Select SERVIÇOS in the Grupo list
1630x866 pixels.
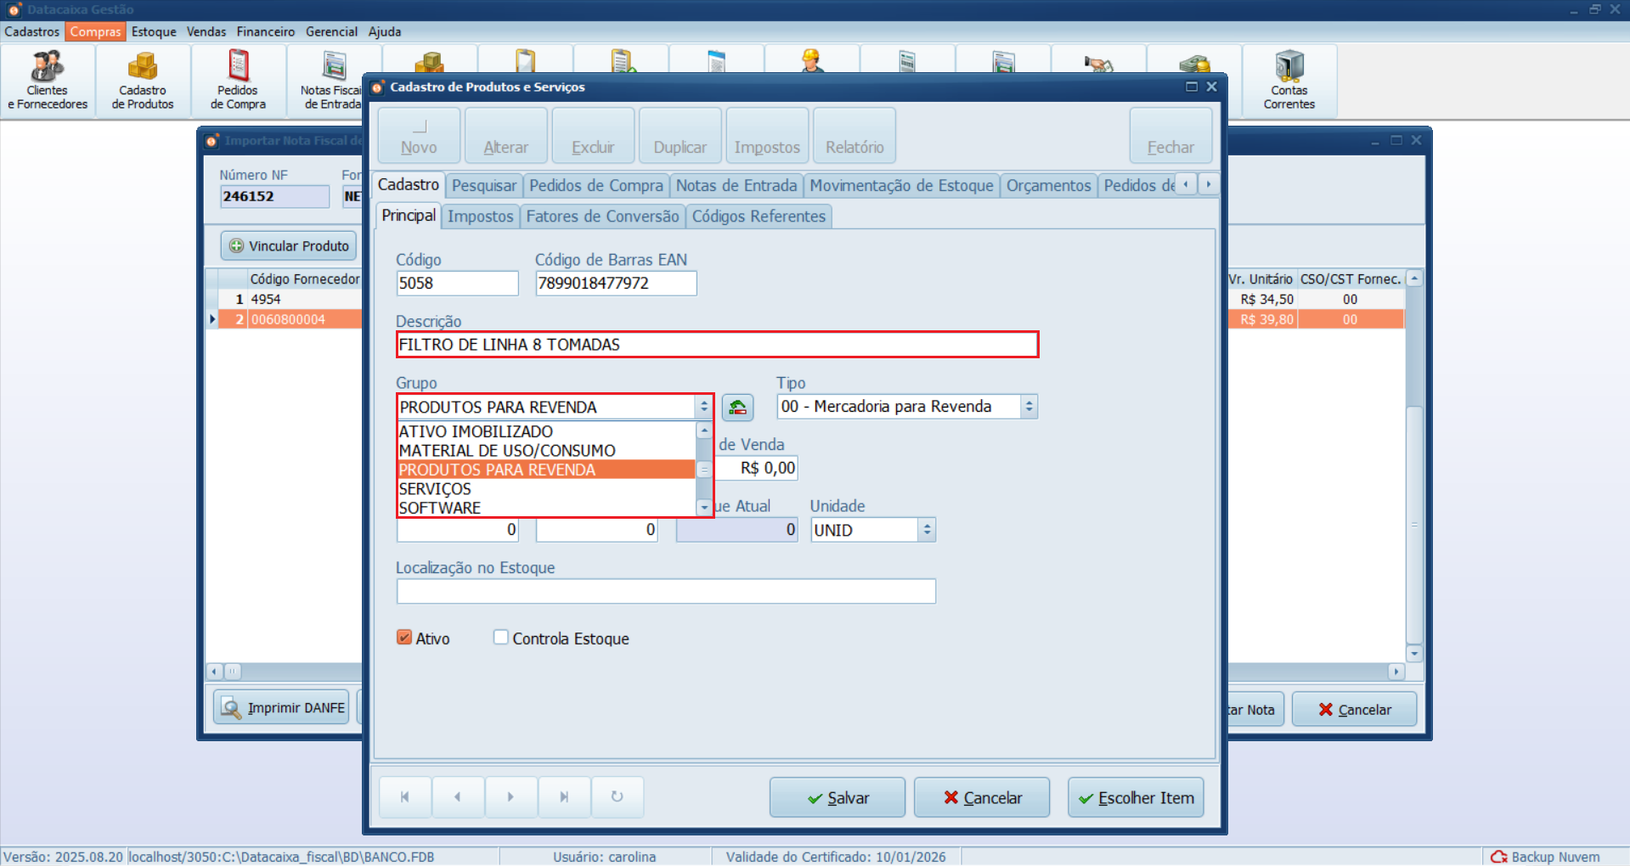click(435, 489)
